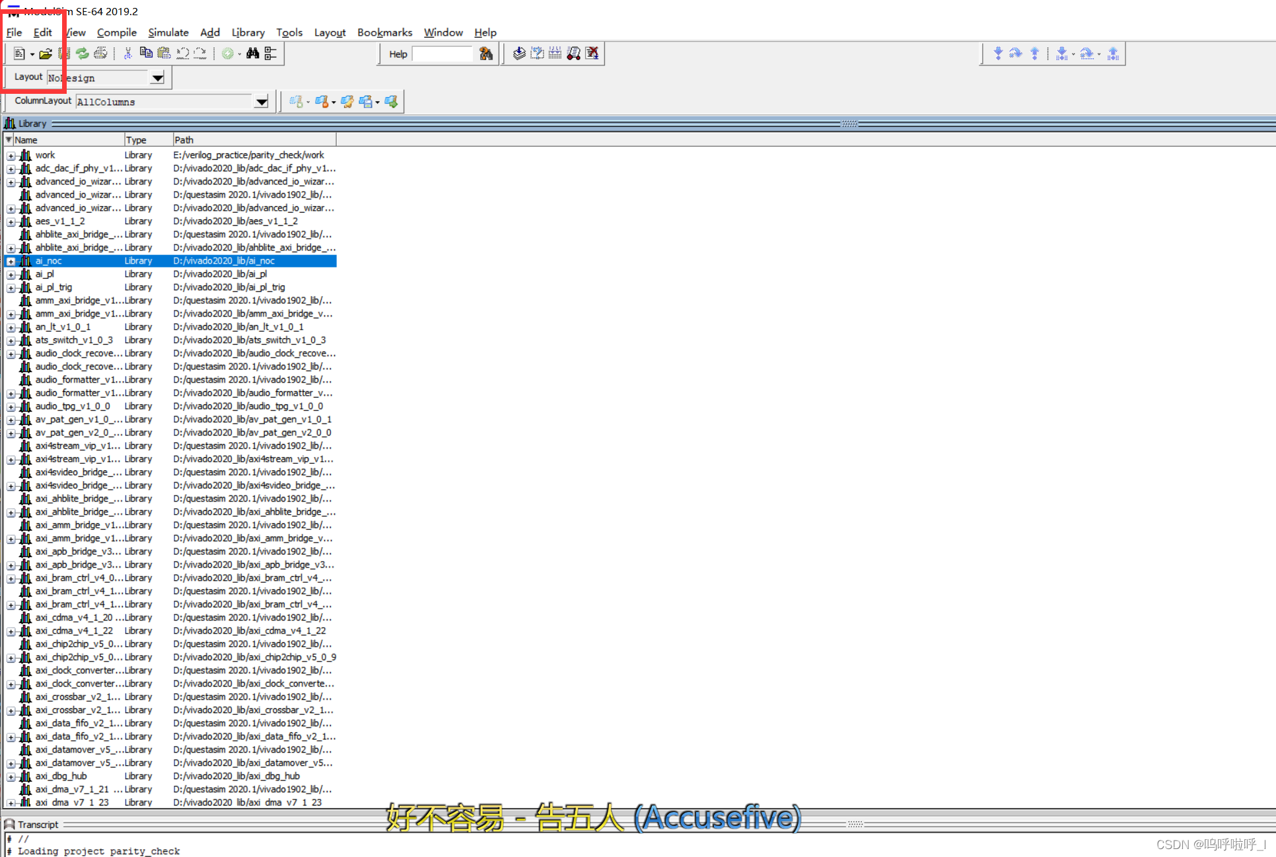Click the blue Step Over icon
Screen dimensions: 1276x857
(1016, 54)
